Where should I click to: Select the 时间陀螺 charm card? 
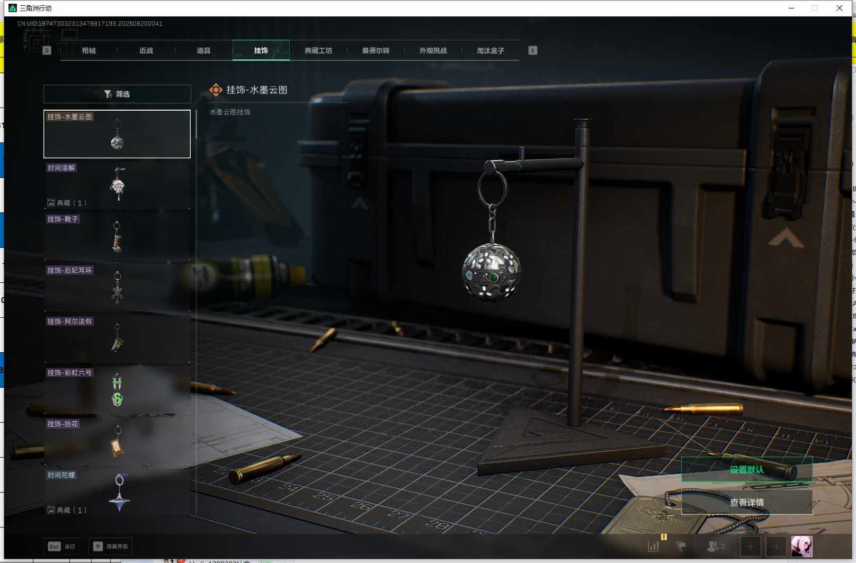point(117,492)
